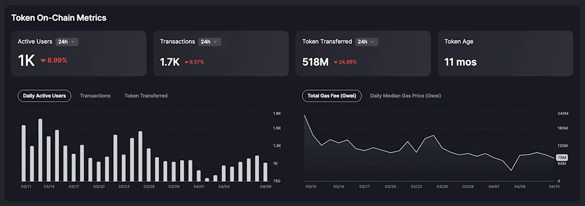Open the Transactions 24h timeframe dropdown
The height and width of the screenshot is (206, 585).
pyautogui.click(x=210, y=42)
